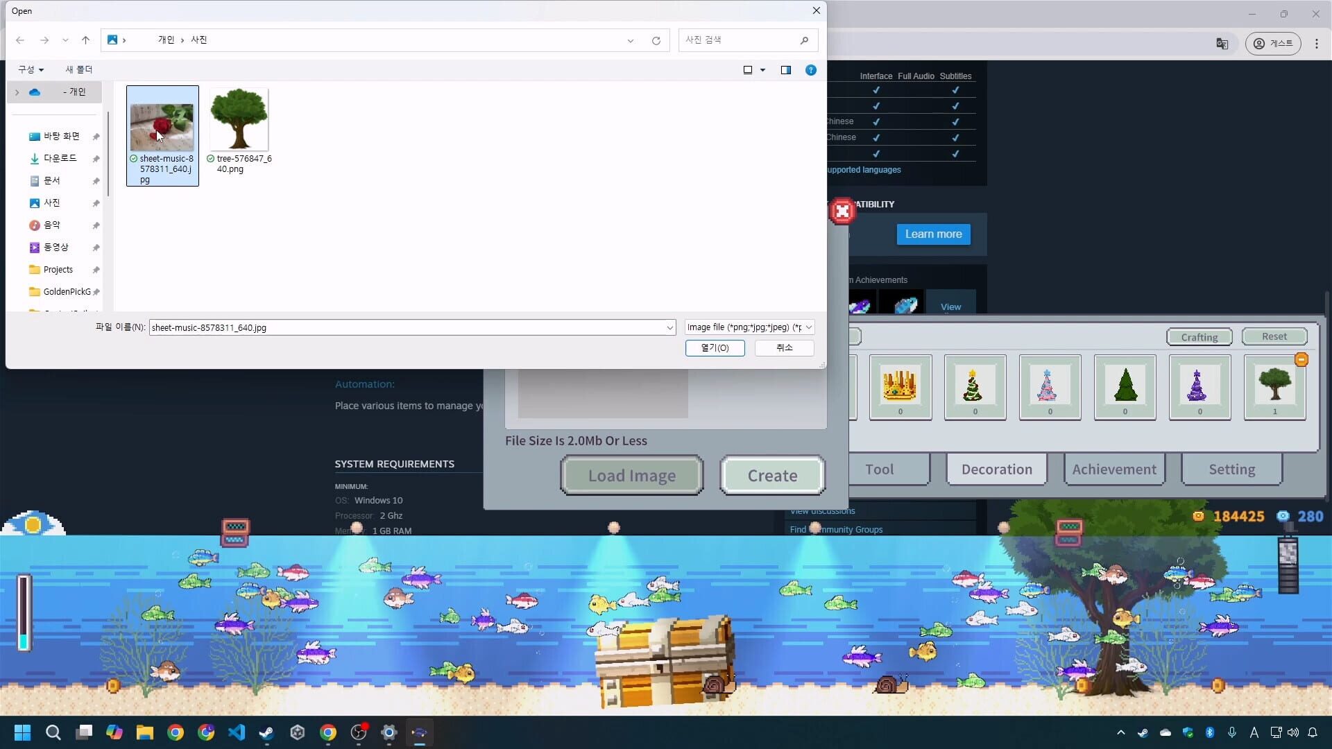Click the translate icon near the guest profile

(1222, 43)
